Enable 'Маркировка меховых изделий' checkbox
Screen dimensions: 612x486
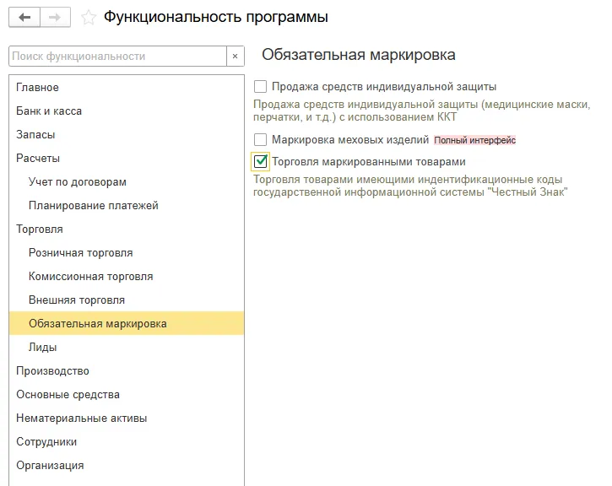[x=260, y=139]
